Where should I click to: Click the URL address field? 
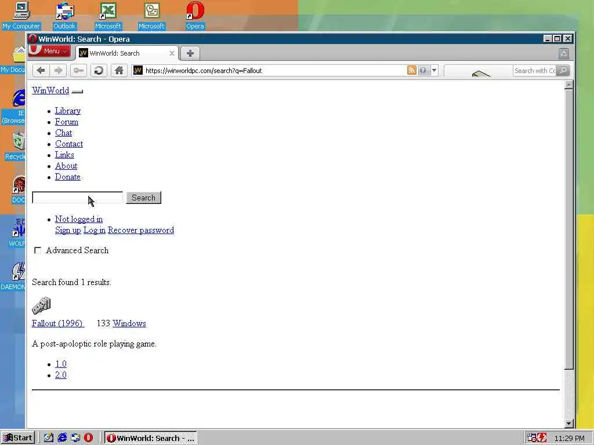[274, 70]
